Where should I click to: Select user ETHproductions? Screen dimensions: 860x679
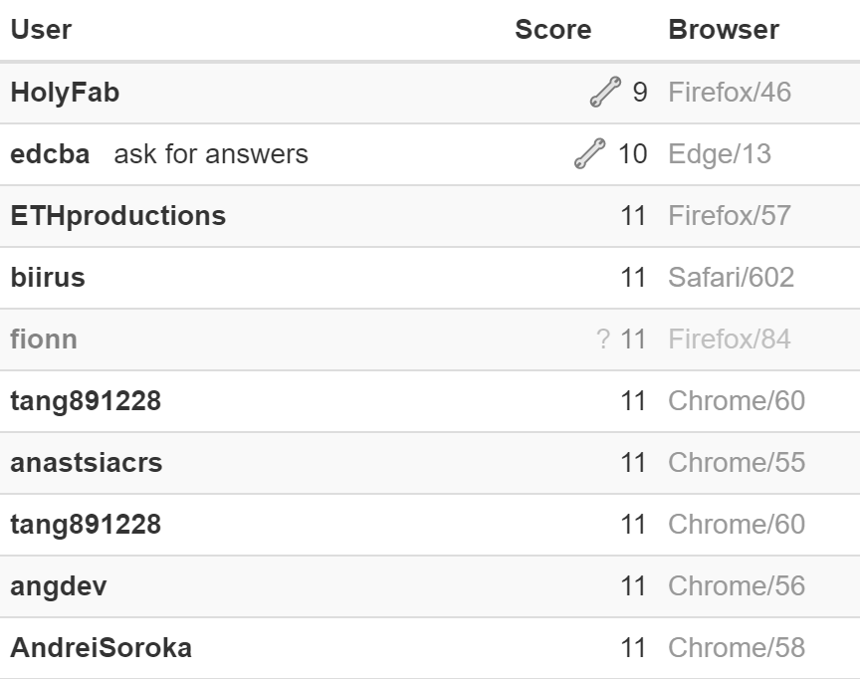(117, 216)
